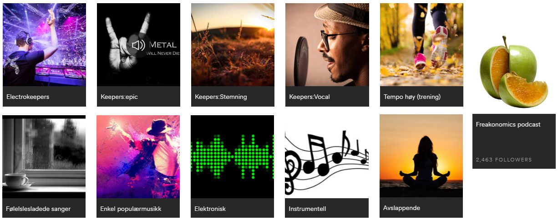This screenshot has width=558, height=220.
Task: Click the 2,463 followers text
Action: click(x=504, y=160)
